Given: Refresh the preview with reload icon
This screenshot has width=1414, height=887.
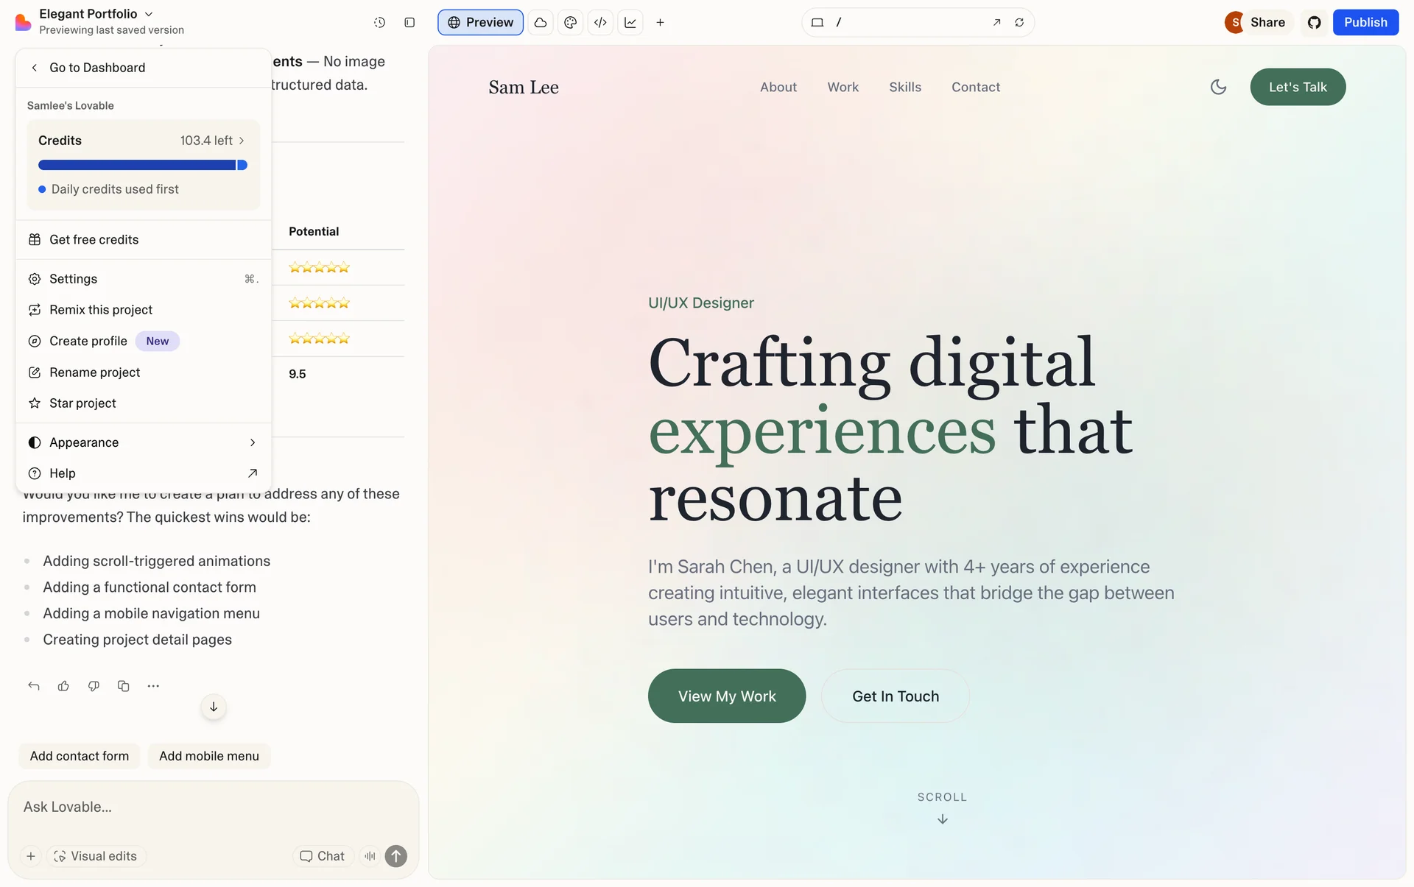Looking at the screenshot, I should [x=1019, y=22].
